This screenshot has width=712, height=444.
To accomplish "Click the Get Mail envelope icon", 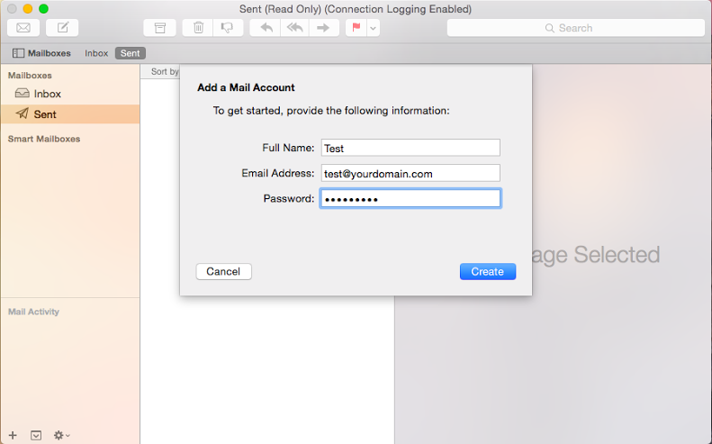I will tap(23, 28).
